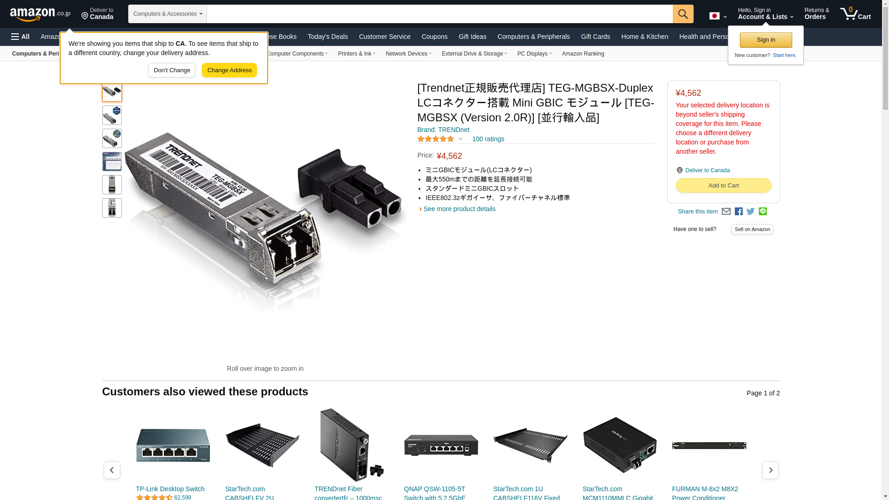Expand the star rating breakdown arrow
The width and height of the screenshot is (889, 500).
460,139
